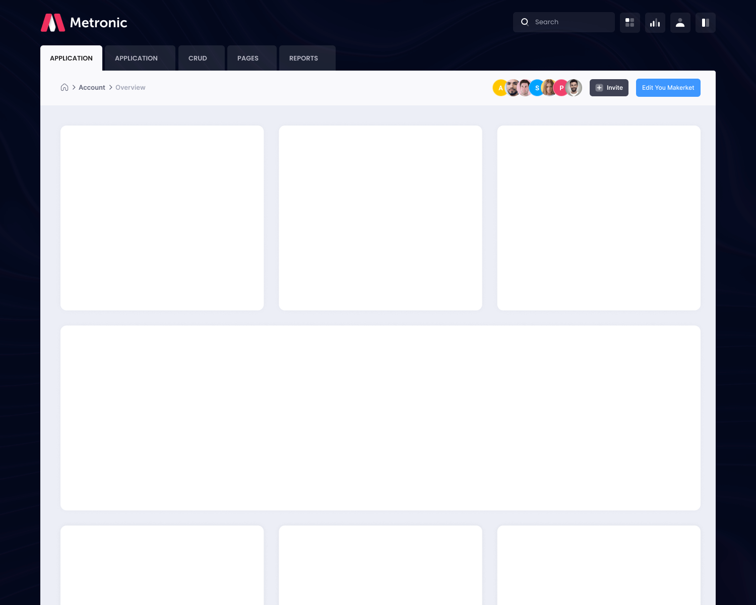Click the blonde woman's avatar photo
756x605 pixels.
(x=549, y=88)
